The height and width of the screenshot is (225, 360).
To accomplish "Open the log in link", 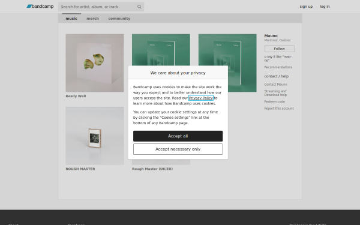I will [325, 7].
